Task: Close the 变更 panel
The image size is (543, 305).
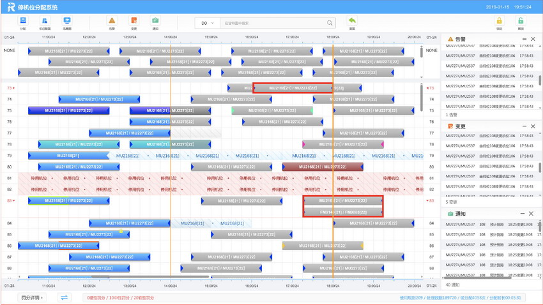Action: (531, 126)
